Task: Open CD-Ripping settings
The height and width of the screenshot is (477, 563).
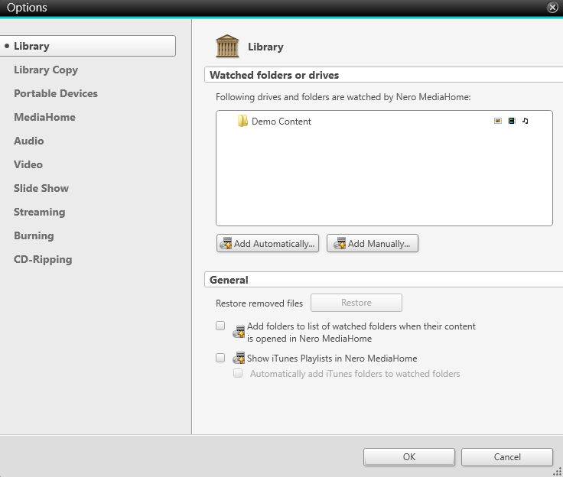Action: [43, 259]
